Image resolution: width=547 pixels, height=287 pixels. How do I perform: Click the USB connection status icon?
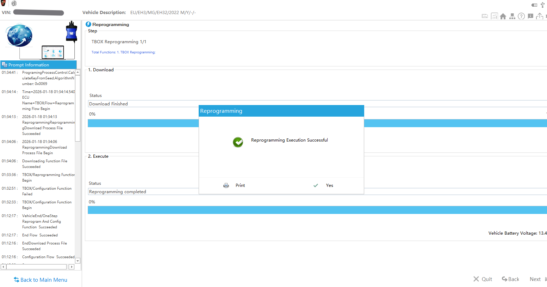point(542,5)
